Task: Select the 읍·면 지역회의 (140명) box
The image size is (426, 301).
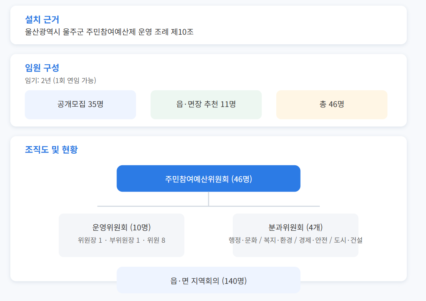Action: (x=208, y=280)
